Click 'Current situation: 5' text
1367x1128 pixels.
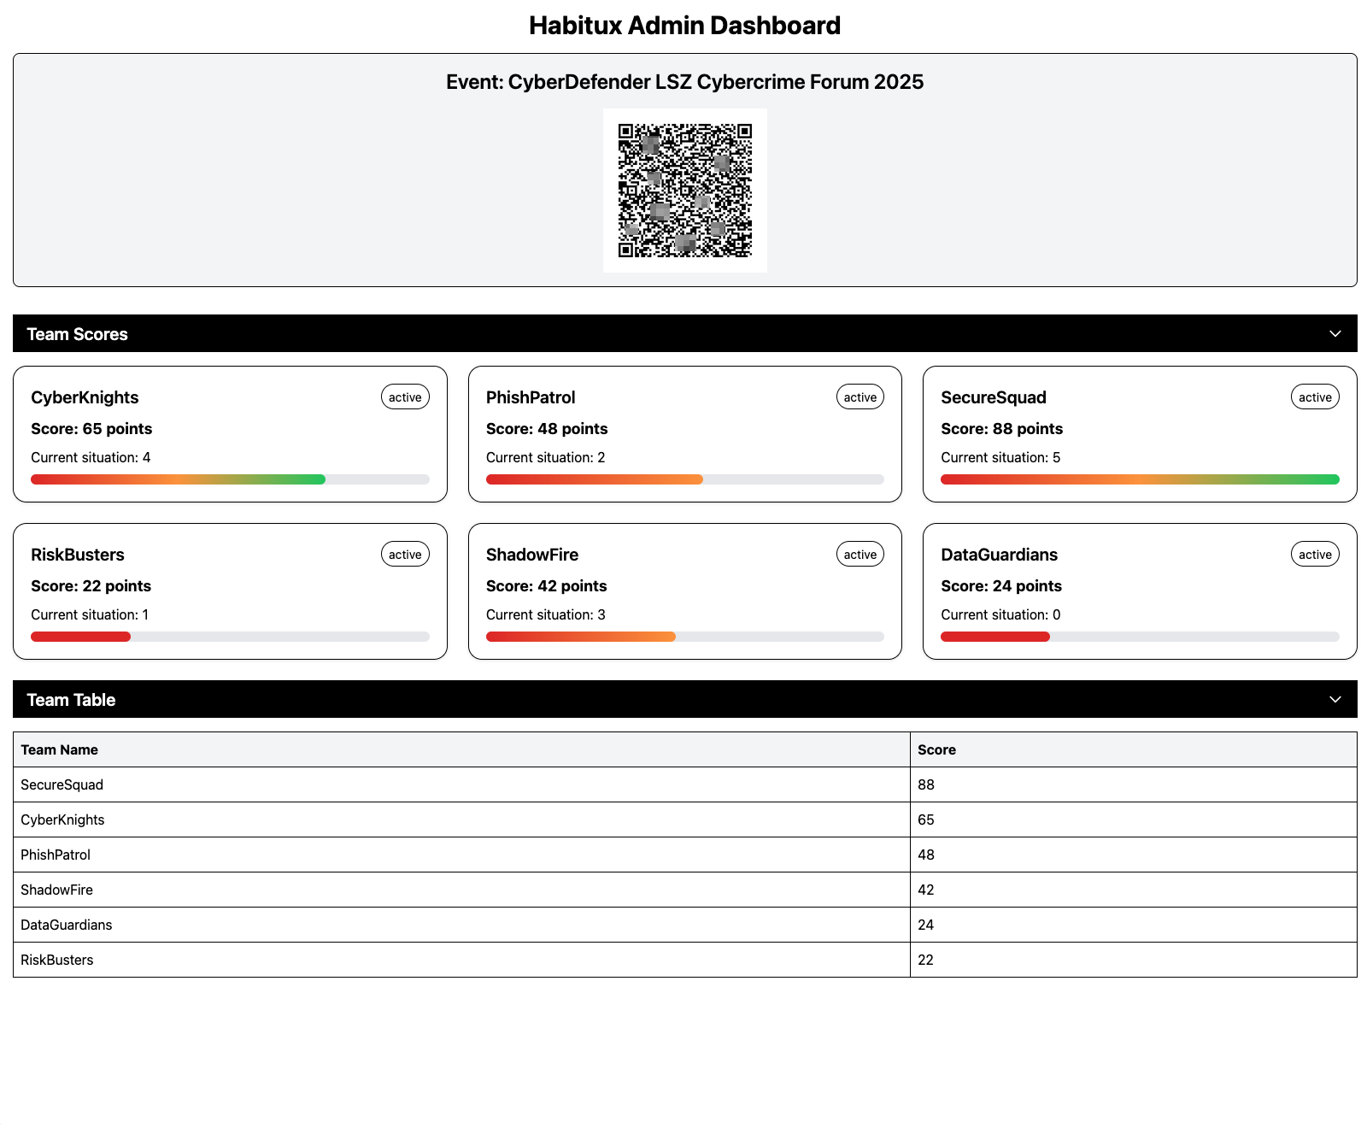coord(1000,457)
